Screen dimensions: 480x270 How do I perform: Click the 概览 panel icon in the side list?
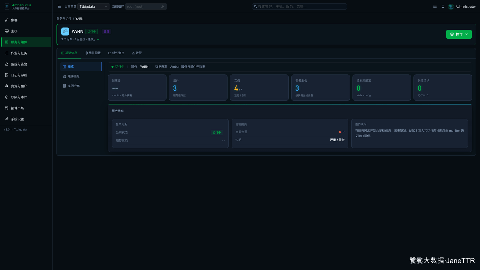[x=64, y=67]
